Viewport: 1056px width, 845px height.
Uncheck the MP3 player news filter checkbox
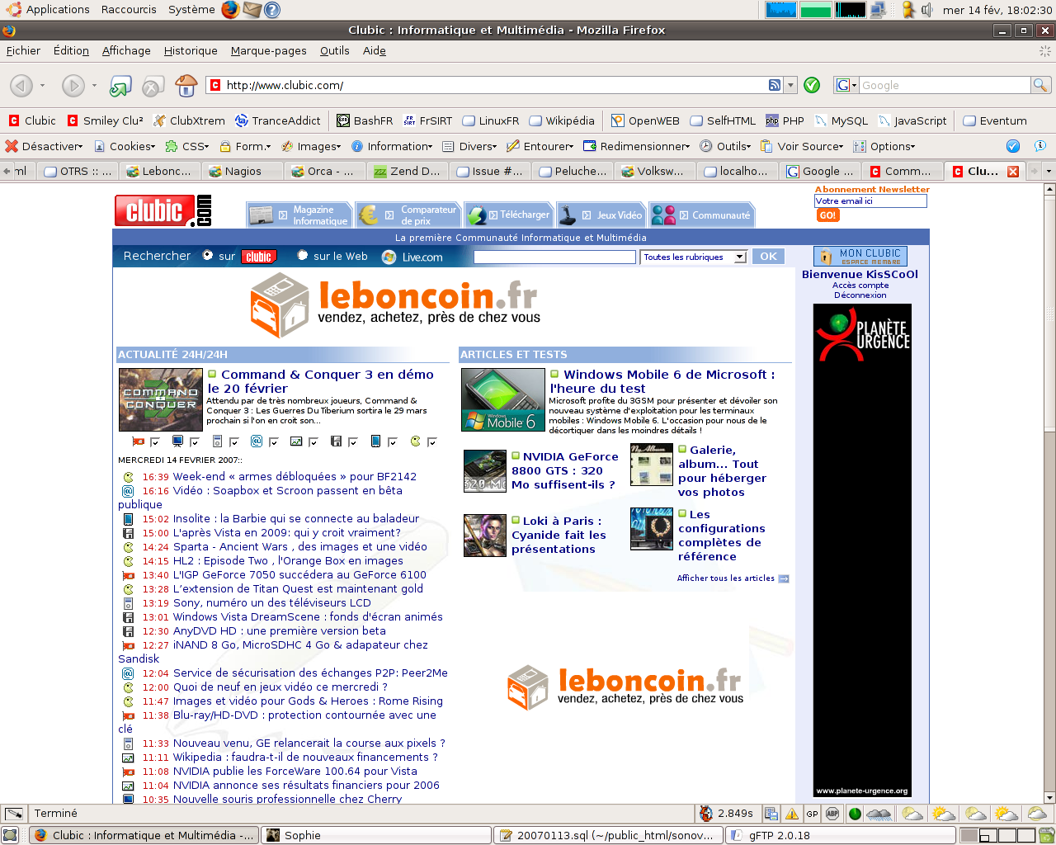(x=233, y=442)
